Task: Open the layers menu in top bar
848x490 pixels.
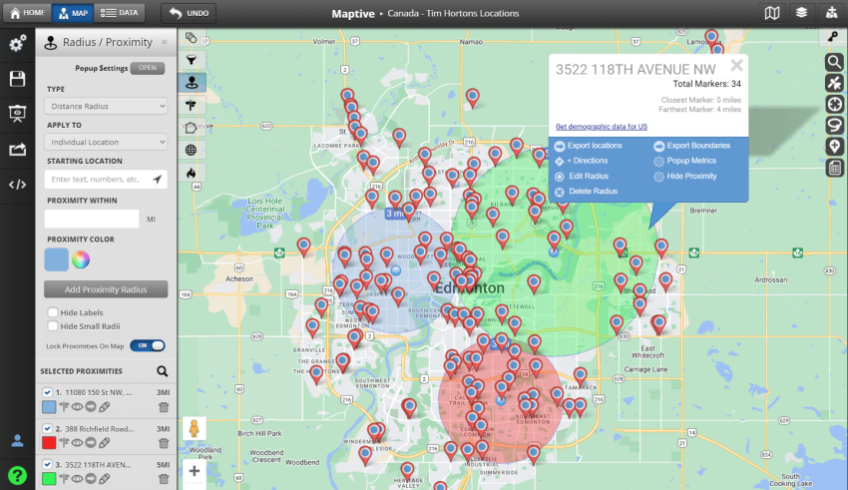Action: 800,13
